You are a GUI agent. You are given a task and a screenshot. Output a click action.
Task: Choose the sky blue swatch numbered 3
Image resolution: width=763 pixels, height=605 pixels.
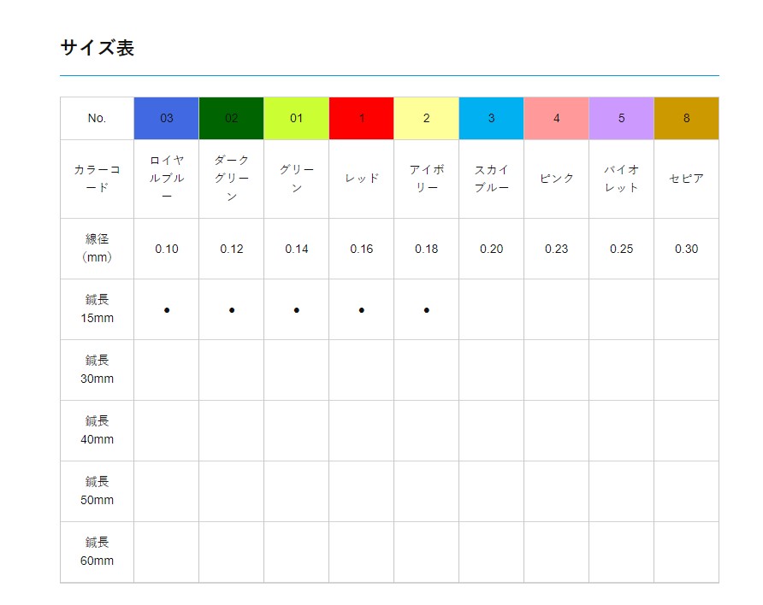coord(491,118)
